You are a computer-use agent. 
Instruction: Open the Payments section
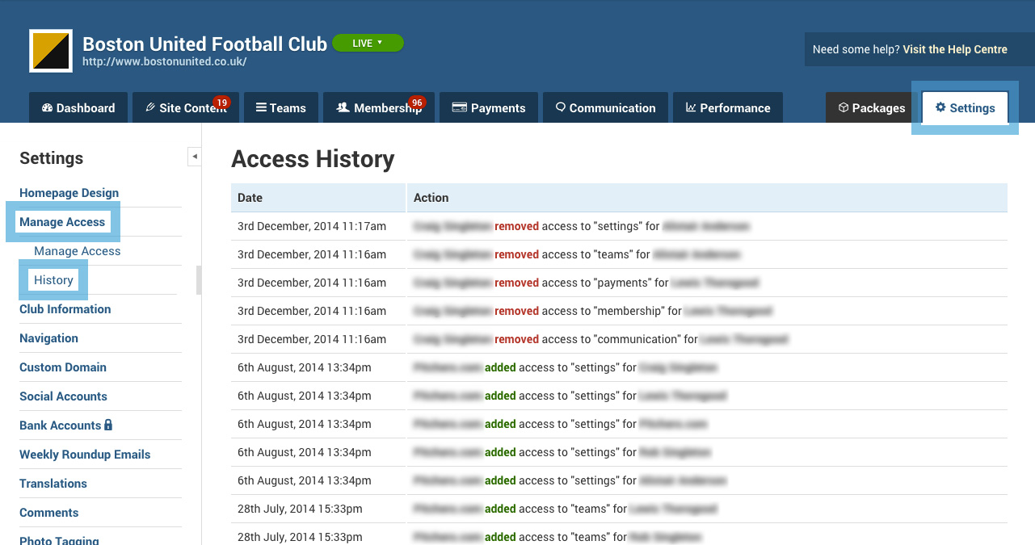[x=489, y=107]
